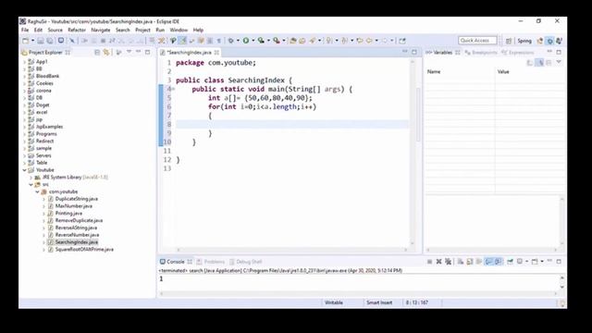
Task: Minimize the editor area
Action: 405,52
